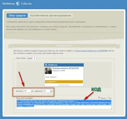Click the textarea resize handle corner
The image size is (127, 119).
(111, 108)
